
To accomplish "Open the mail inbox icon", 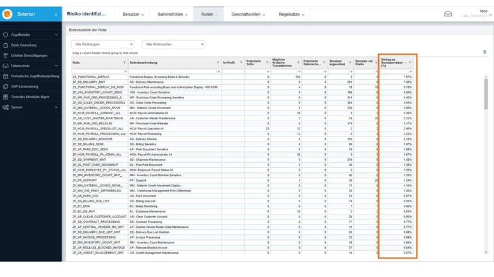I will 447,13.
